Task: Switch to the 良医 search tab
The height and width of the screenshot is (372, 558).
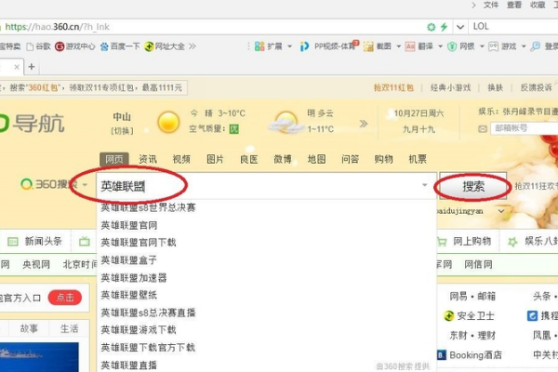Action: pyautogui.click(x=248, y=159)
